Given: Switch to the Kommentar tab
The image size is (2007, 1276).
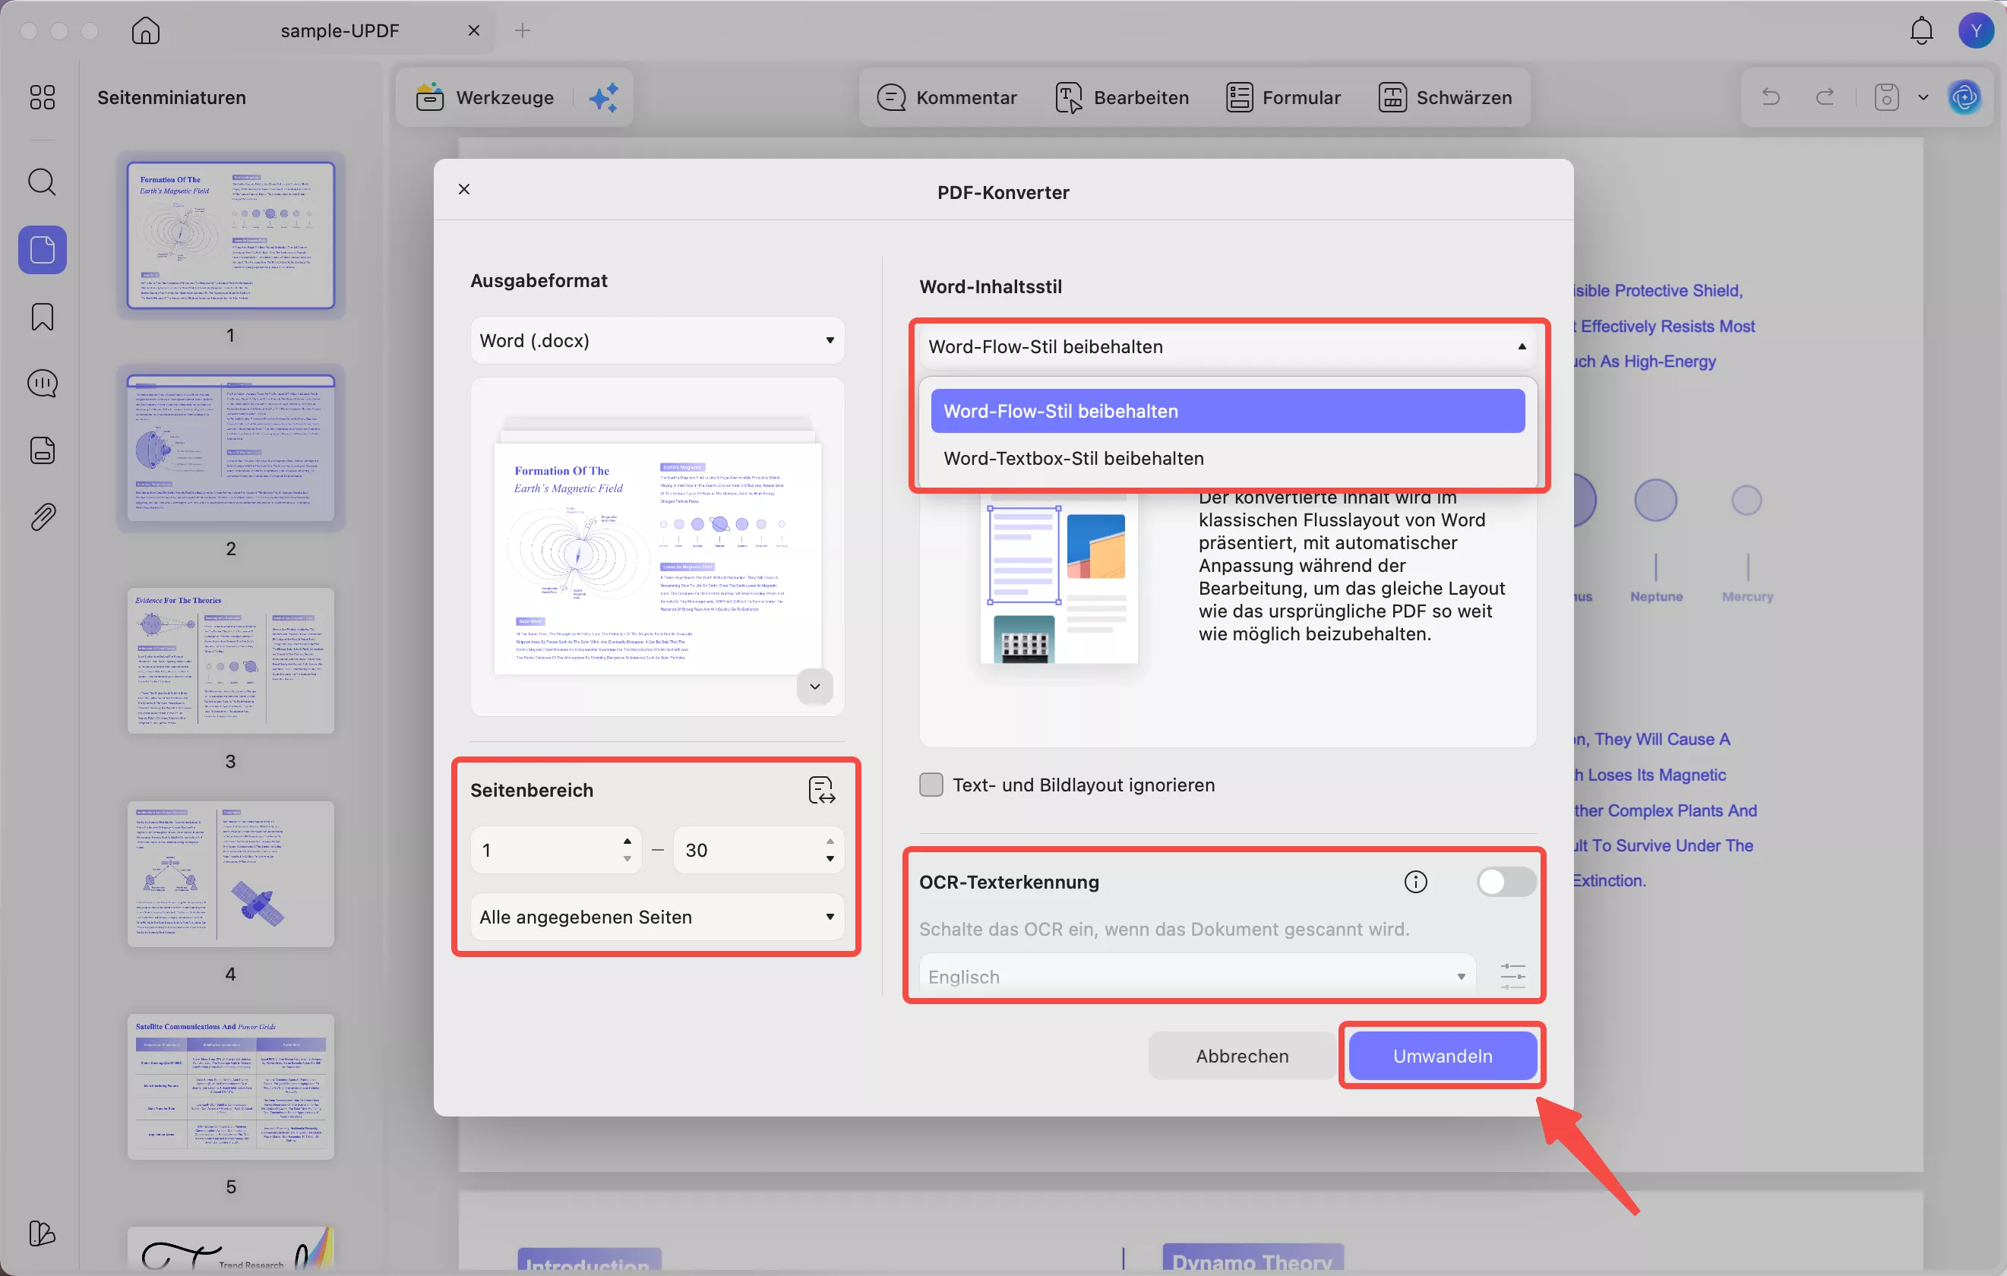Looking at the screenshot, I should tap(947, 96).
